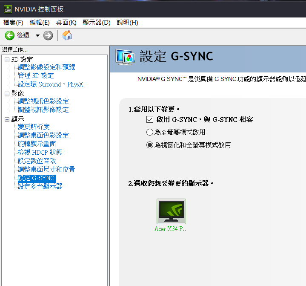Click the 影像 category label

tap(17, 94)
